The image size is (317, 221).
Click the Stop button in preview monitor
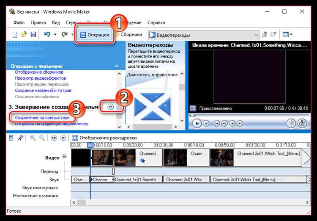pyautogui.click(x=206, y=123)
